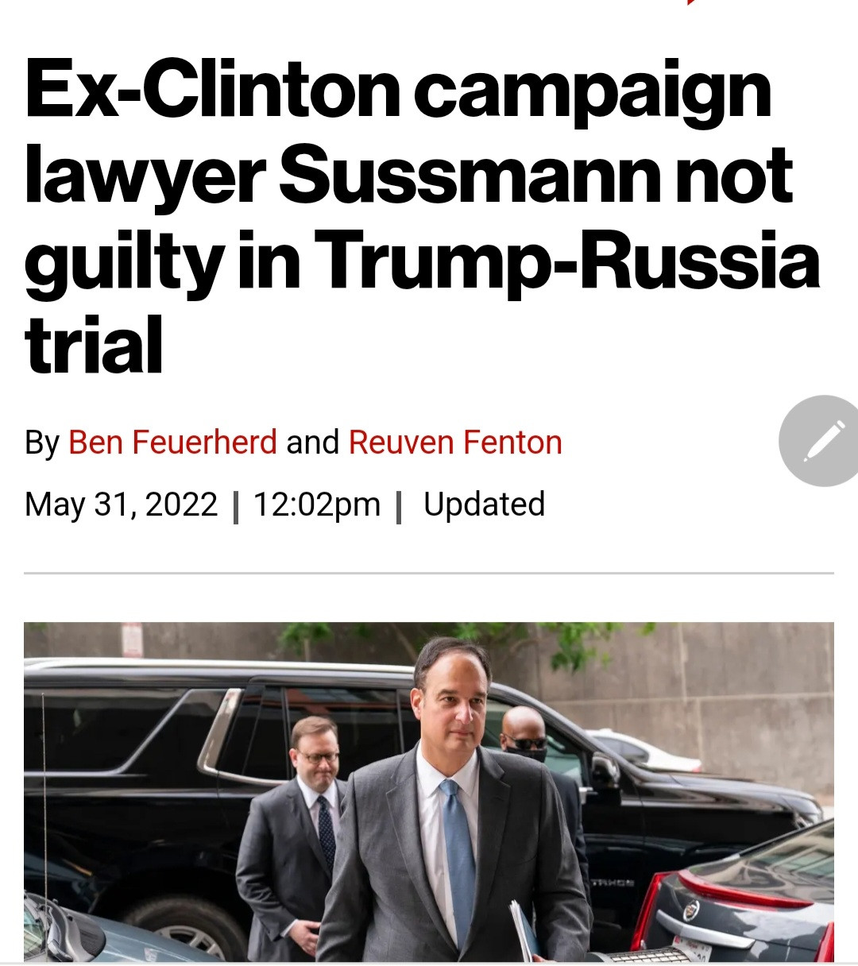Click the Updated label

484,504
